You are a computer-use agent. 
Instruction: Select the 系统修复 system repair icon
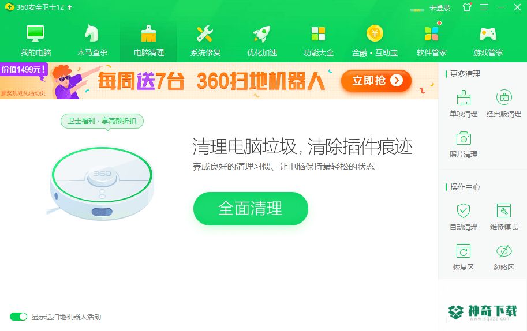(205, 33)
